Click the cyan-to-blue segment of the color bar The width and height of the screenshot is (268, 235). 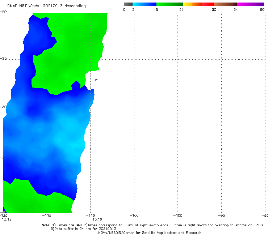click(x=145, y=4)
